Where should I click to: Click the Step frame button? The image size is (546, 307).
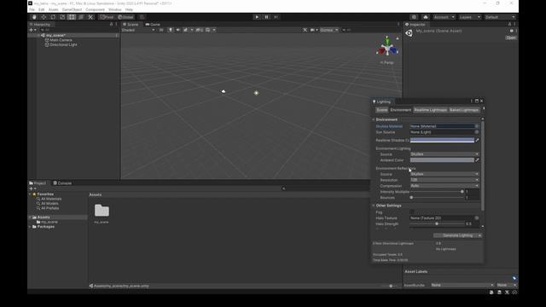click(276, 17)
